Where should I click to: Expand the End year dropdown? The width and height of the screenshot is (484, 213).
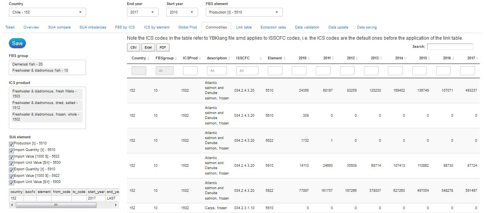click(142, 12)
